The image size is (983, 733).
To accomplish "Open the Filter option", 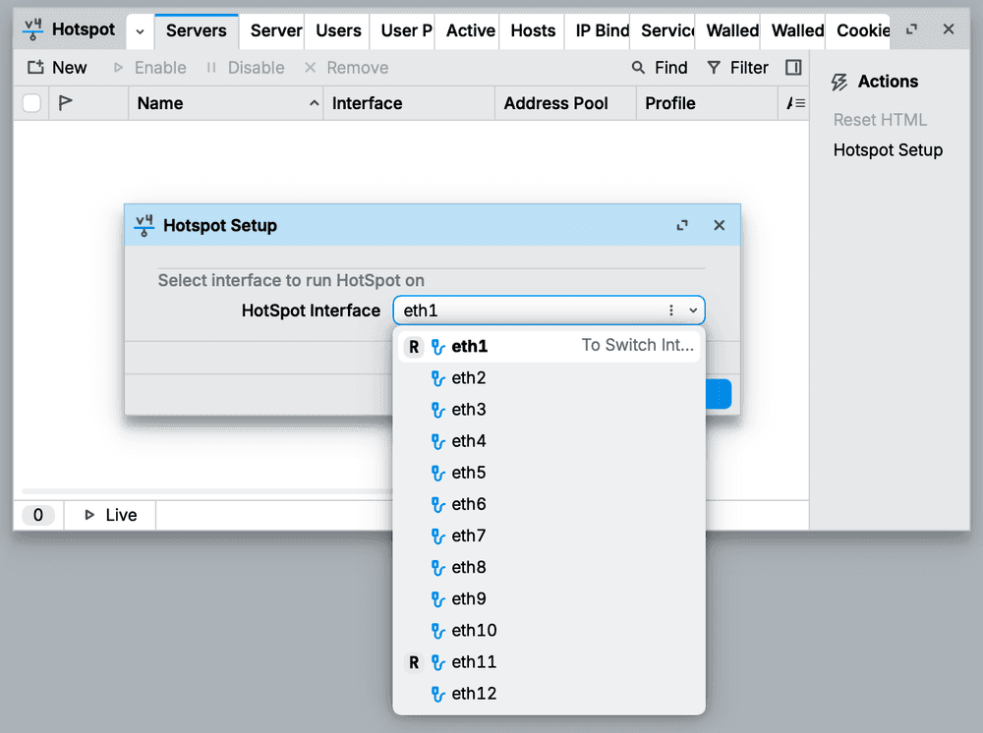I will coord(737,68).
